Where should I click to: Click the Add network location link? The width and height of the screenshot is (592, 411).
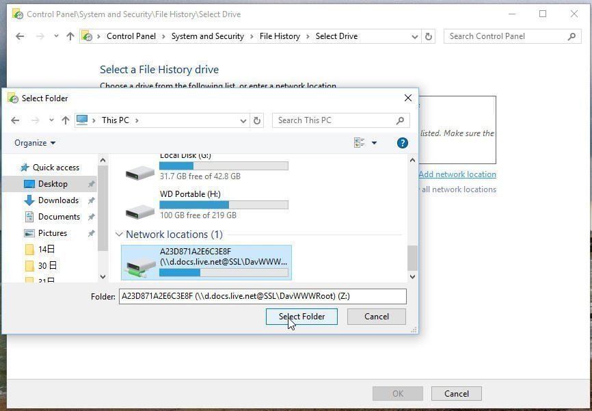point(457,174)
